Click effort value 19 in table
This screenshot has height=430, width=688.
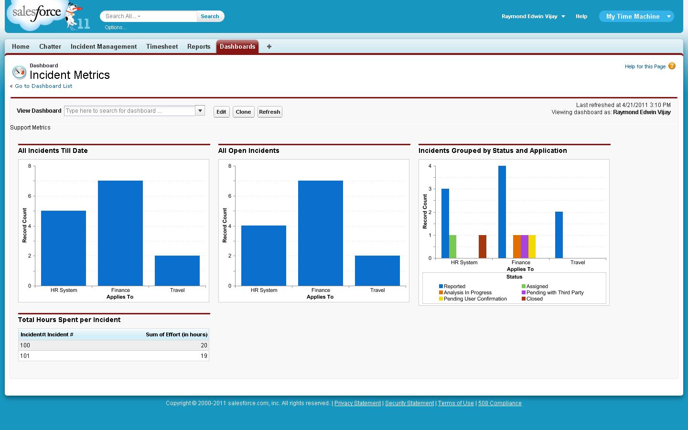pyautogui.click(x=204, y=356)
